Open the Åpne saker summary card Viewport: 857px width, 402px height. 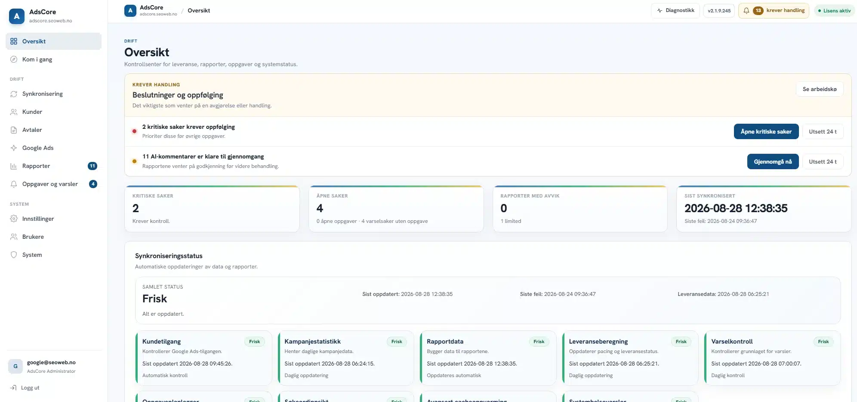click(396, 209)
